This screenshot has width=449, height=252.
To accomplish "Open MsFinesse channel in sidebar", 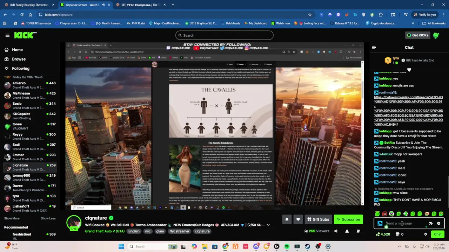I will [x=30, y=96].
